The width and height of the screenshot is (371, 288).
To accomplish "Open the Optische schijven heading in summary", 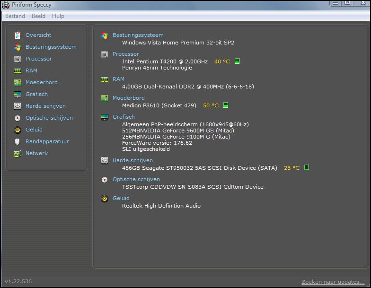I will (136, 179).
